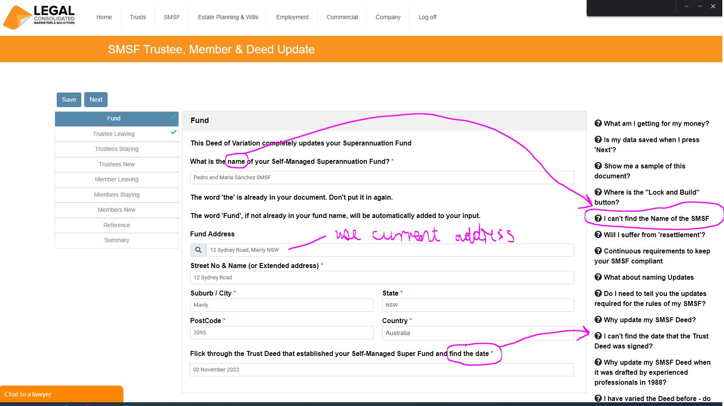The image size is (724, 406).
Task: Select the Summary step in the sidebar
Action: point(116,240)
